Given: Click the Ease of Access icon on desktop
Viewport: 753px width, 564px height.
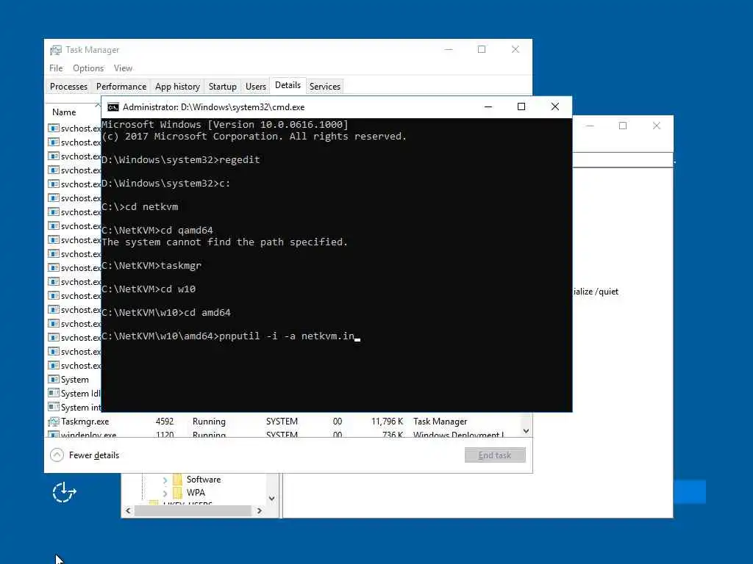Looking at the screenshot, I should 64,493.
